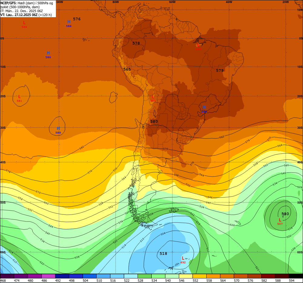Select the pale cyan swatch above 522

[131, 276]
